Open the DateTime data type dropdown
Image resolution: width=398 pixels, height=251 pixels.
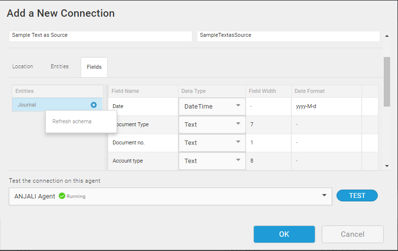pos(212,106)
